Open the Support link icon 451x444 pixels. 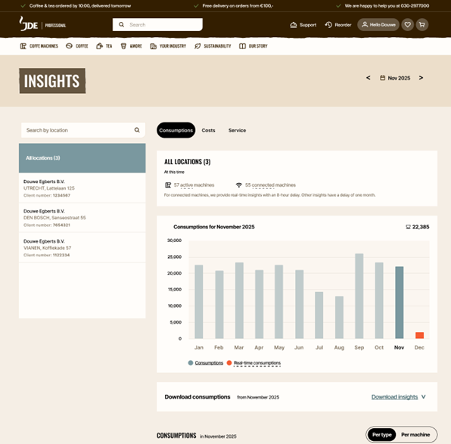(294, 25)
